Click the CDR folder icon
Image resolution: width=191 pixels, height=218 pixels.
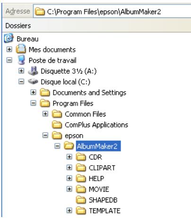click(x=81, y=157)
